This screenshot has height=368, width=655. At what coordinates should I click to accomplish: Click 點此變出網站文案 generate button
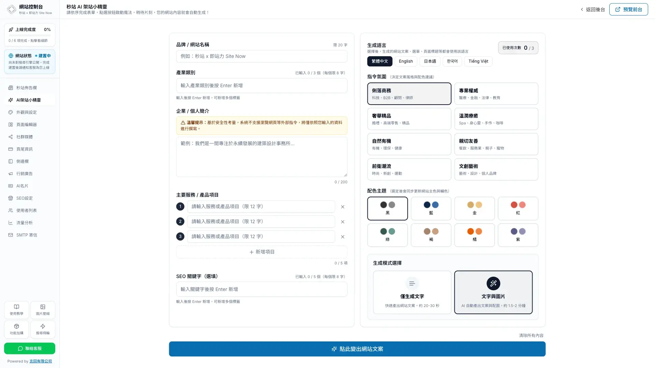[357, 349]
